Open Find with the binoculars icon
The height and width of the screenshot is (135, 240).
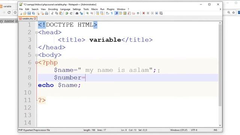coord(77,13)
